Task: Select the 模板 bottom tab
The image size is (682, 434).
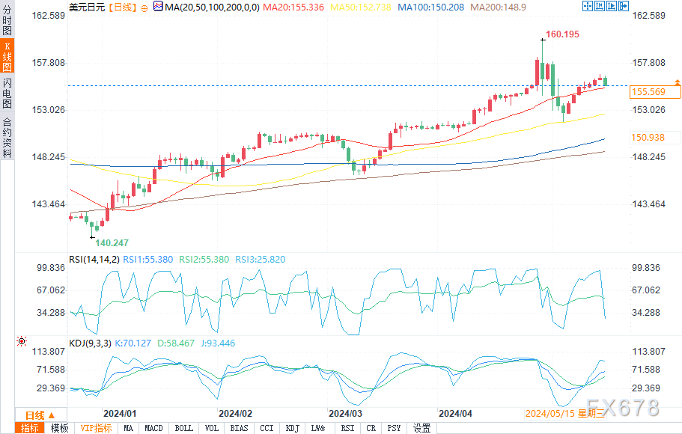Action: coord(60,428)
